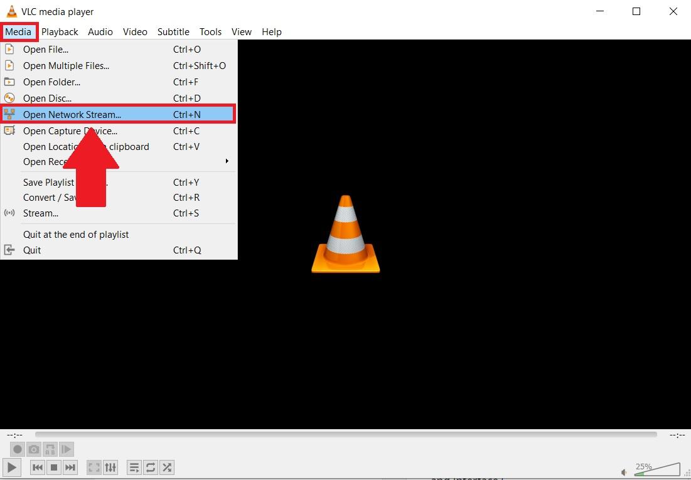Click the Play button

click(11, 467)
